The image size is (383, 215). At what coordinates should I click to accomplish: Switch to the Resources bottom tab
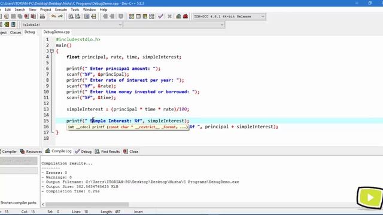click(x=31, y=151)
